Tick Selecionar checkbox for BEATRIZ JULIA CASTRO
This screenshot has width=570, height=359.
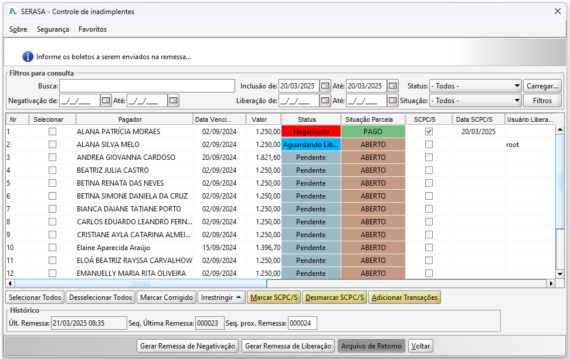(x=52, y=170)
